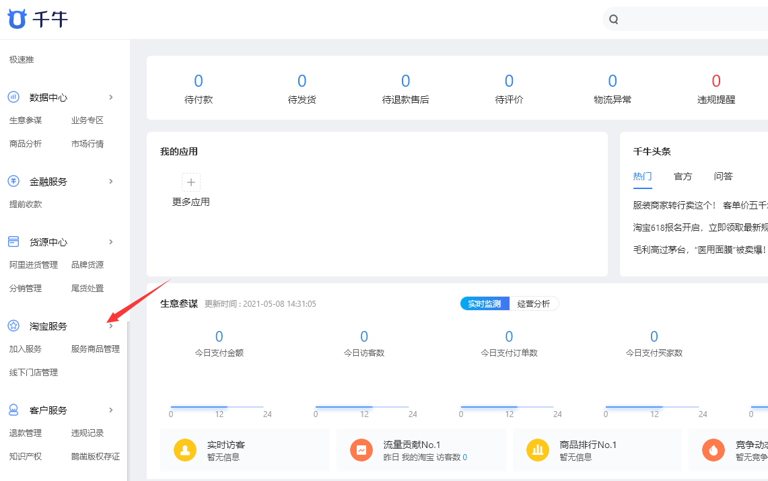768x481 pixels.
Task: Click the 今日访客数 value
Action: pyautogui.click(x=364, y=336)
